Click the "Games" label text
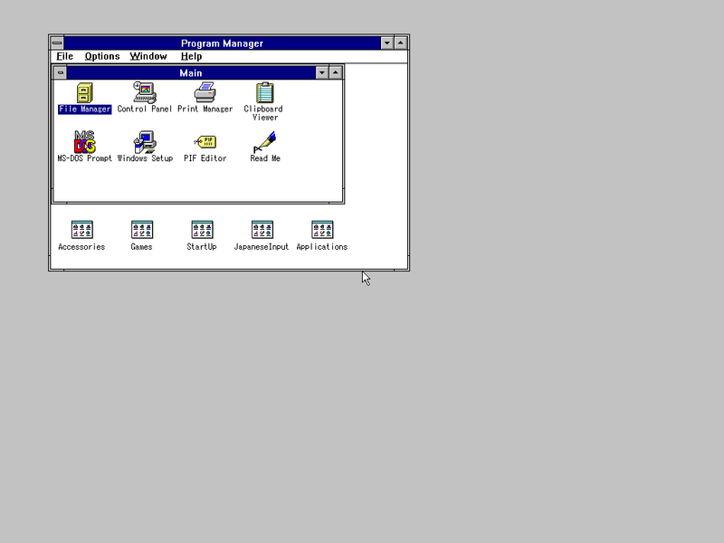 click(141, 247)
